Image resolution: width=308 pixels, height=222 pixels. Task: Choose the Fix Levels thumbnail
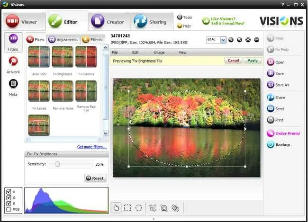coord(39,91)
